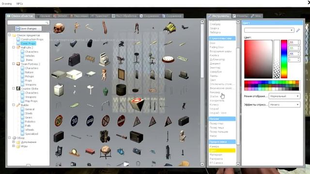The width and height of the screenshot is (310, 174).
Task: Switch to the Оружие tab
Action: (44, 16)
